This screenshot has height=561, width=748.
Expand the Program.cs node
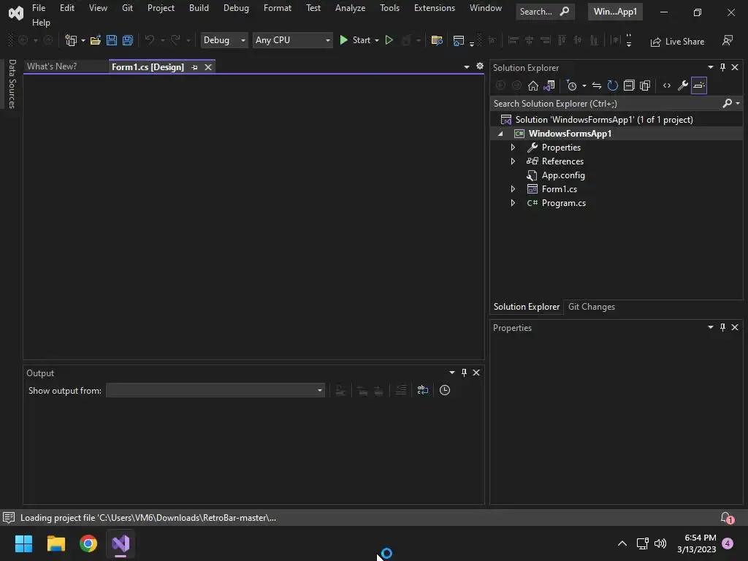(x=513, y=203)
